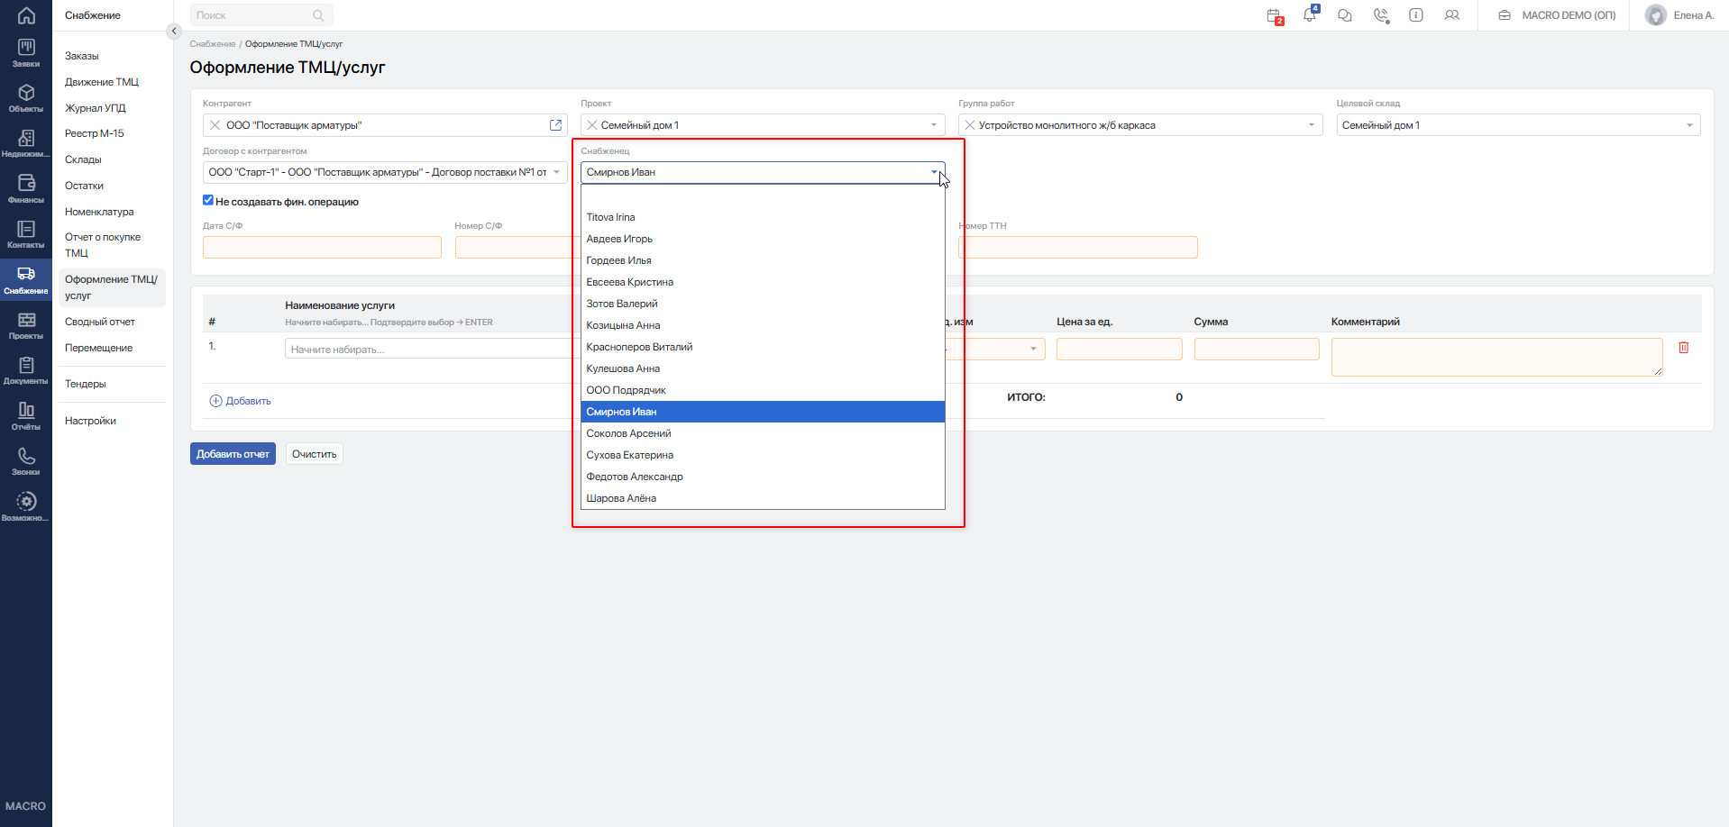1729x827 pixels.
Task: Open the Договор с контрагентом dropdown
Action: [385, 172]
